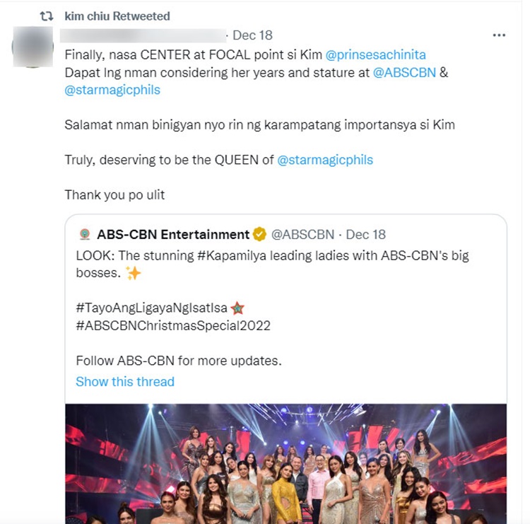Image resolution: width=530 pixels, height=524 pixels.
Task: Click the #ABSCBNChristmasSpecial2022 hashtag
Action: [173, 326]
